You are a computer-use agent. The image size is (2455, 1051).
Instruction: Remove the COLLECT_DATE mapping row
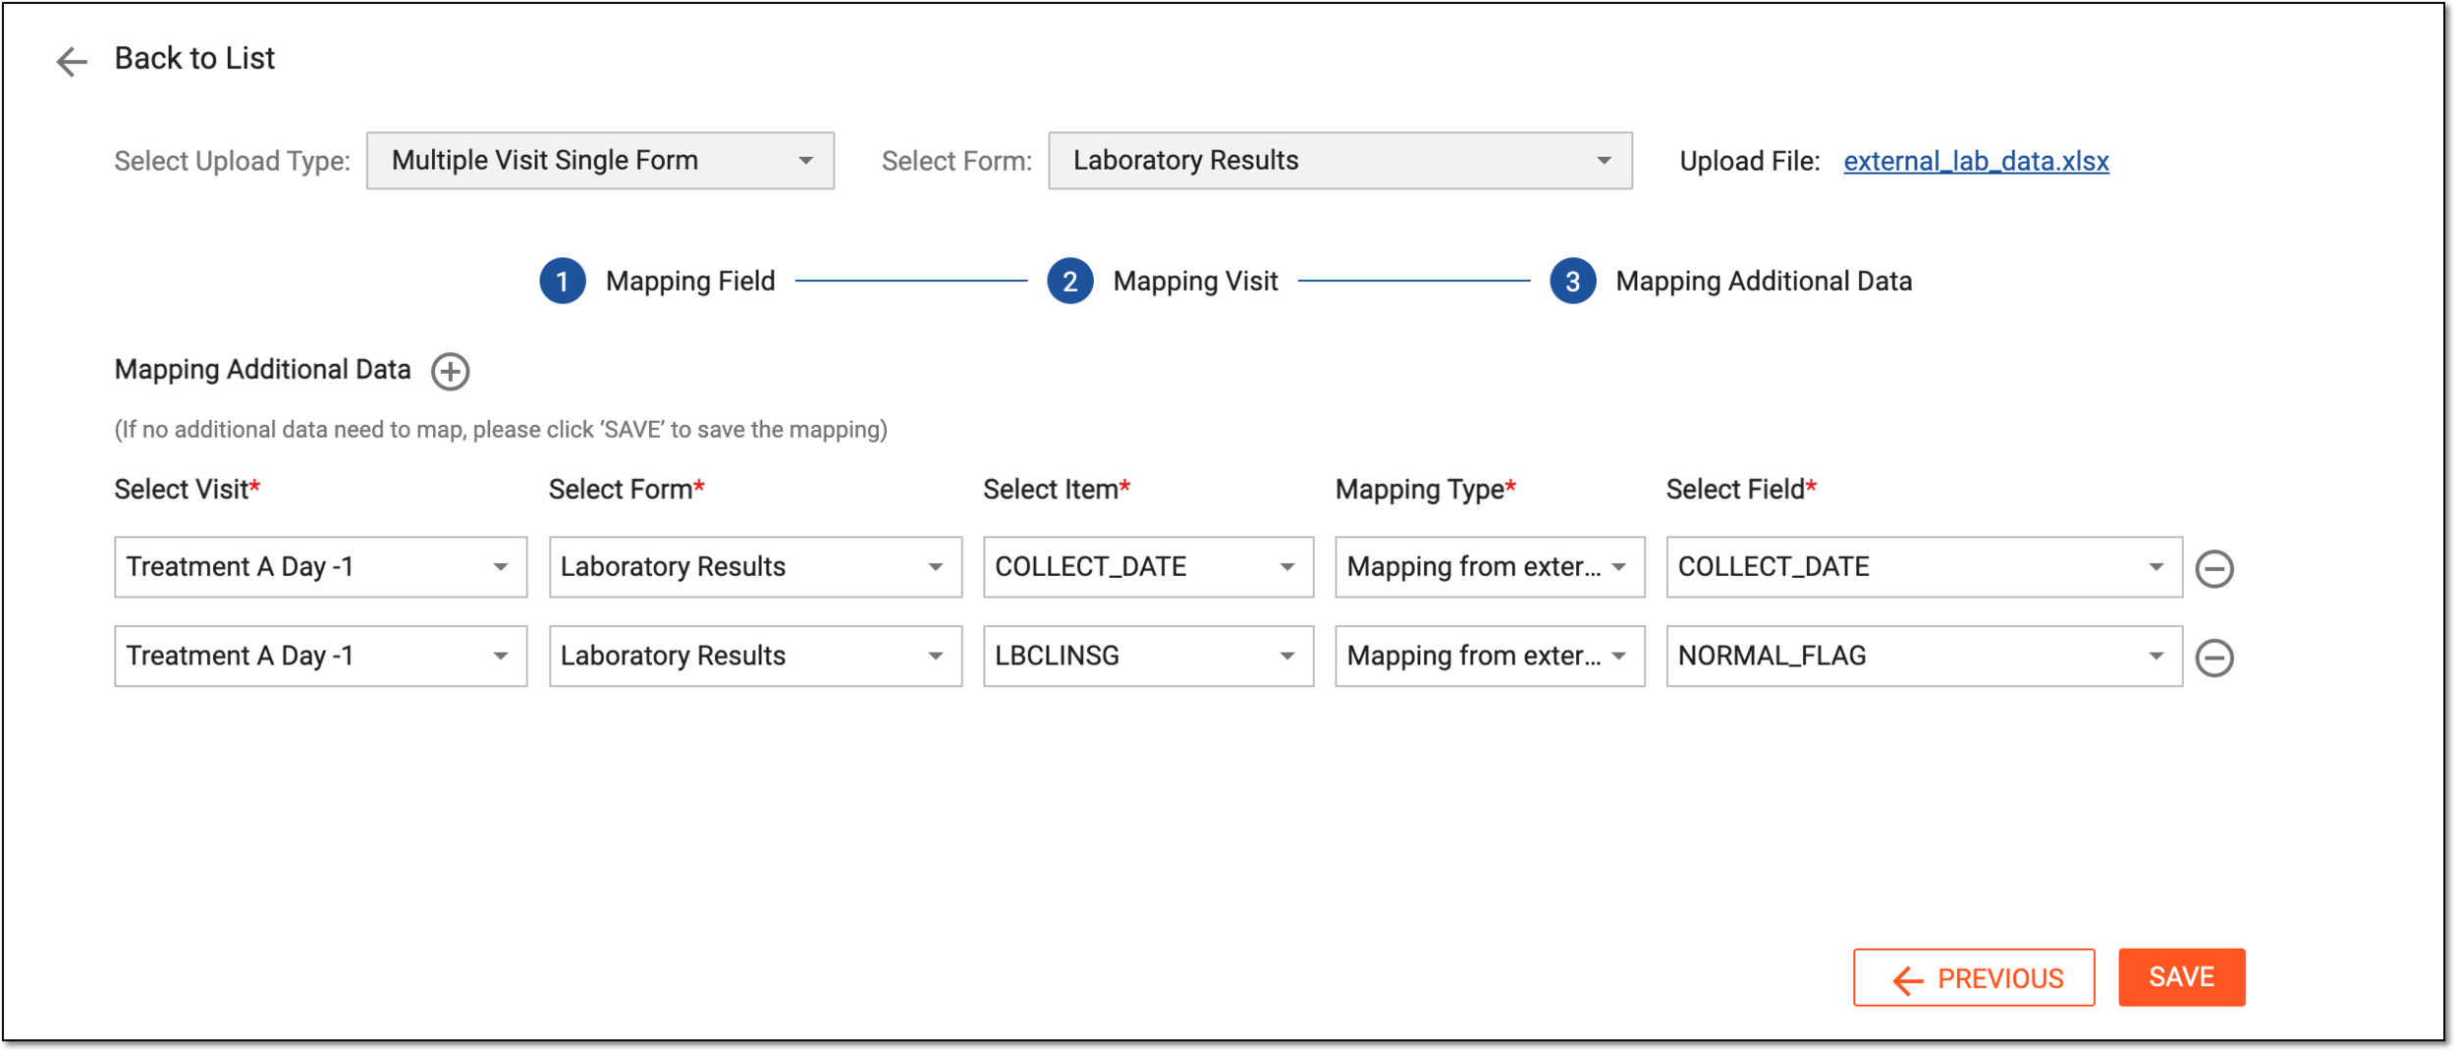pos(2215,569)
